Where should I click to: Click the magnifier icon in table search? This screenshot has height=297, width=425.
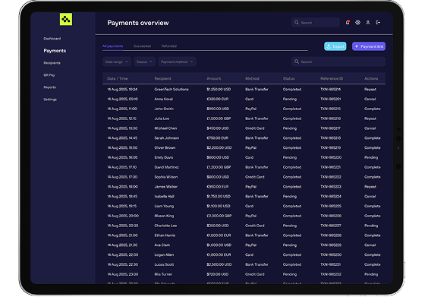pyautogui.click(x=297, y=62)
